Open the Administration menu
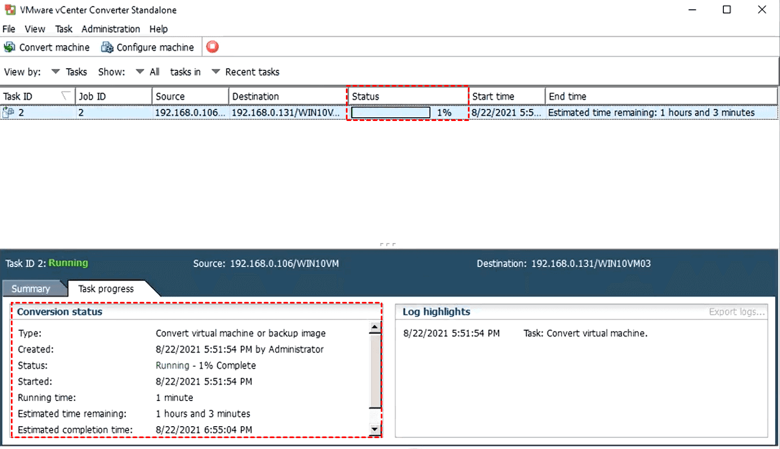The width and height of the screenshot is (780, 449). coord(111,29)
